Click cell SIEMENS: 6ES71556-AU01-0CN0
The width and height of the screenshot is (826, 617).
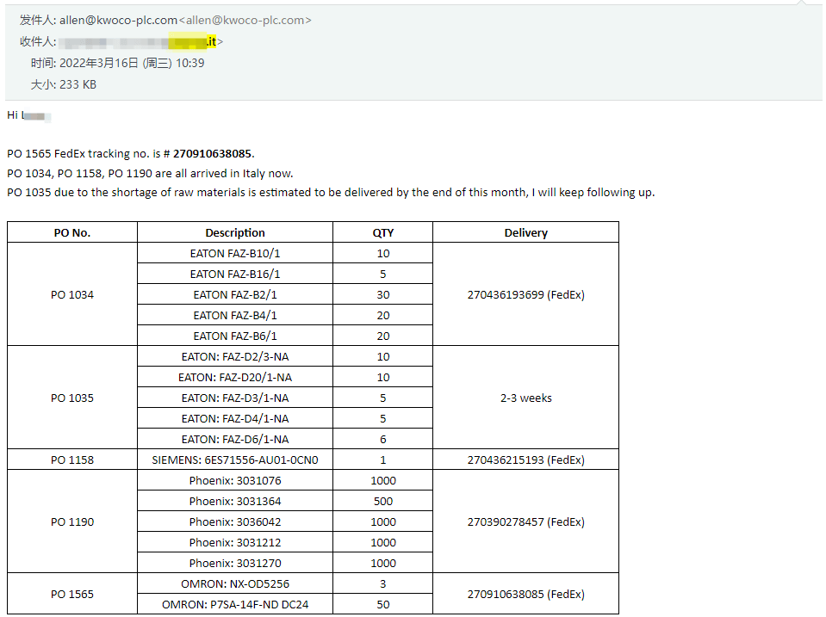point(235,460)
